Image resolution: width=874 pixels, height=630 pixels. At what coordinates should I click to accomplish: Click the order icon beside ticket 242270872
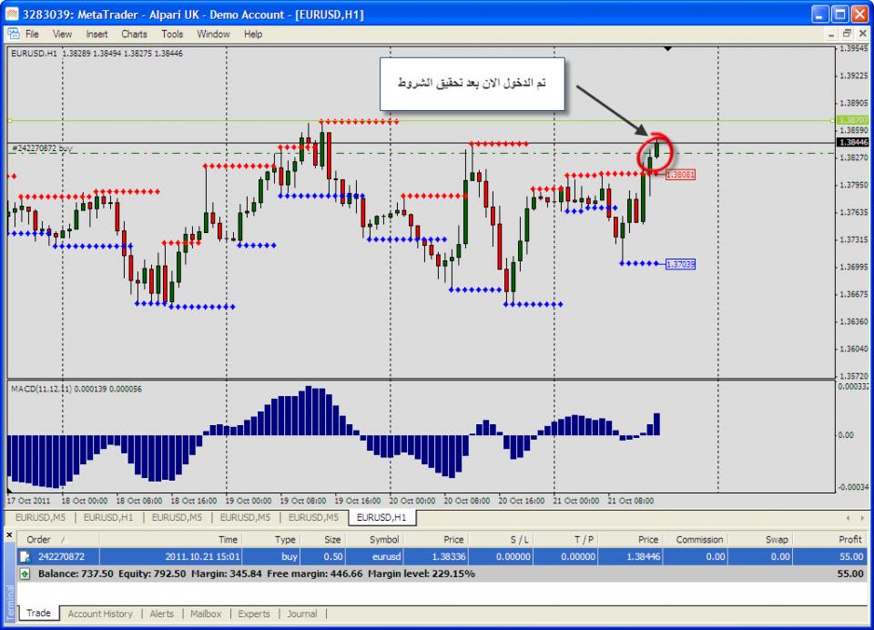click(25, 556)
